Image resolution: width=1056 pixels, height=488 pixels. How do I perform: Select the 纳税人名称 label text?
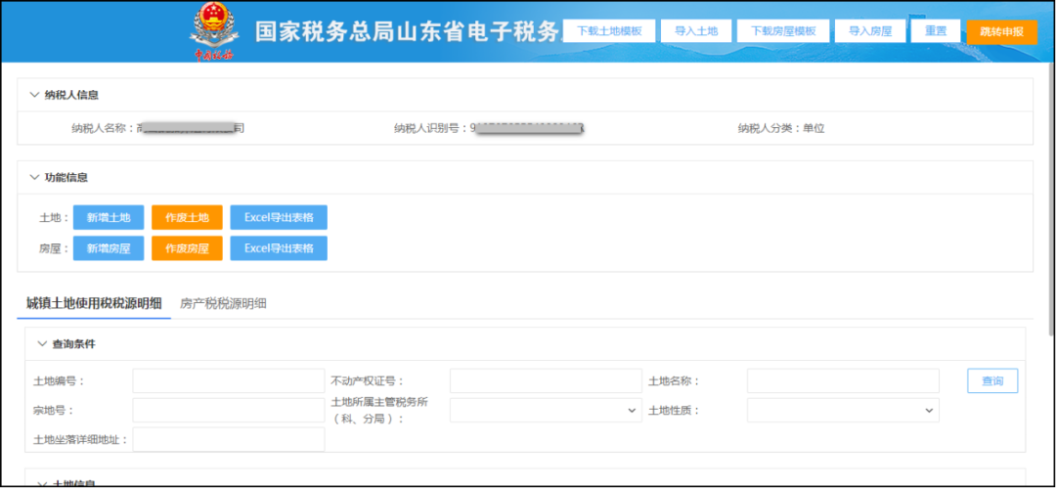(x=101, y=129)
